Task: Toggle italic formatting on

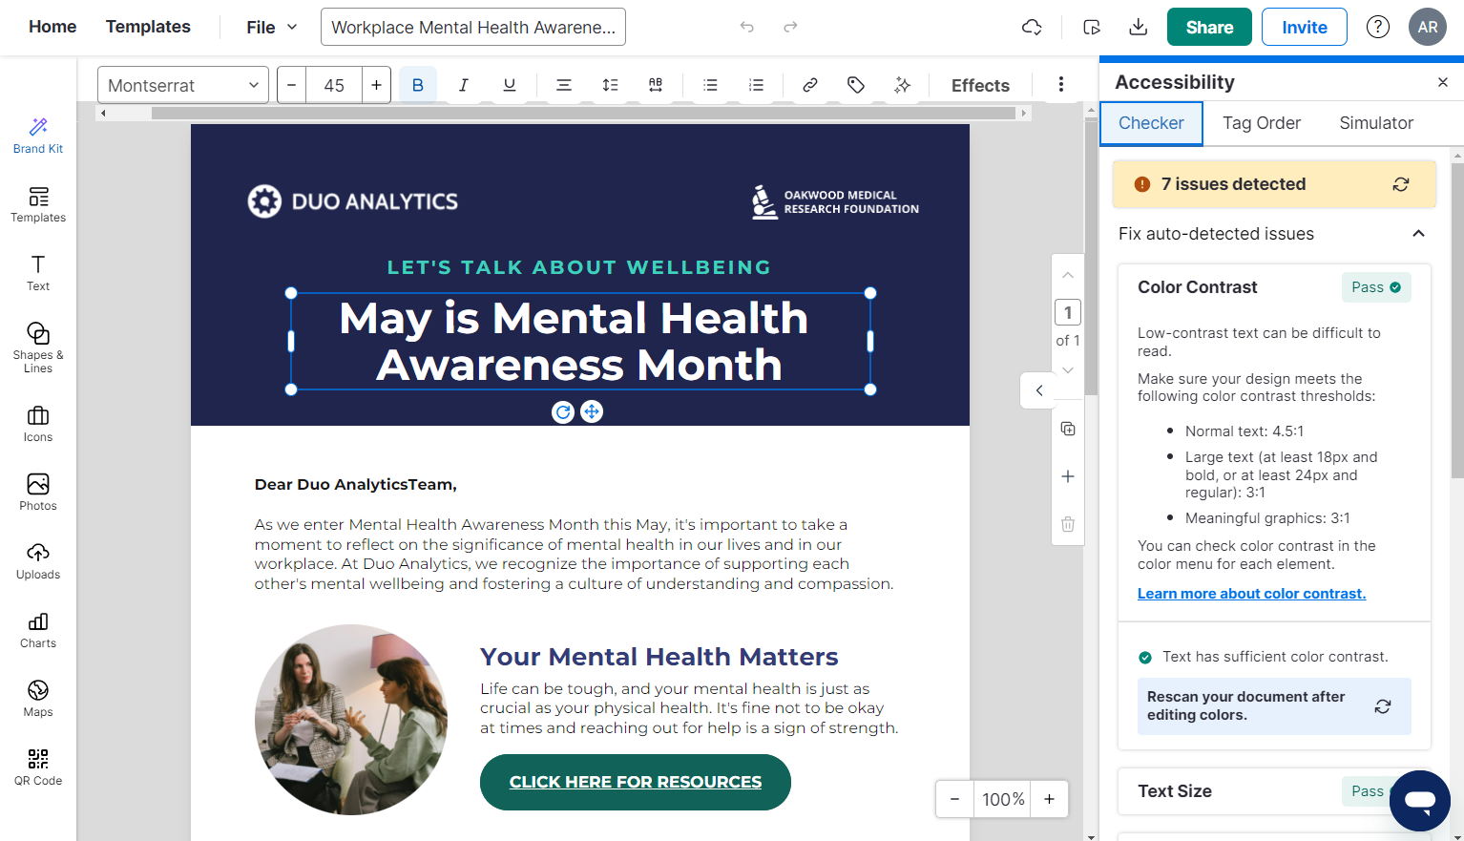Action: coord(463,85)
